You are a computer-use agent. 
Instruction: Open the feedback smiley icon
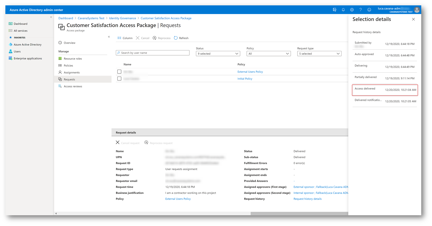point(369,10)
